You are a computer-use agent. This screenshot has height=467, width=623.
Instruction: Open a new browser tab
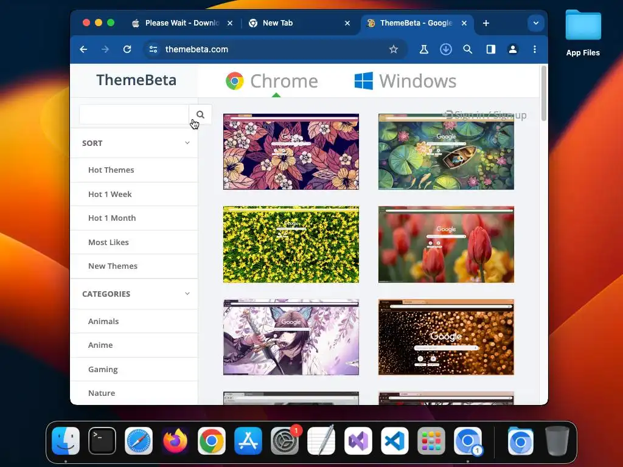[486, 23]
